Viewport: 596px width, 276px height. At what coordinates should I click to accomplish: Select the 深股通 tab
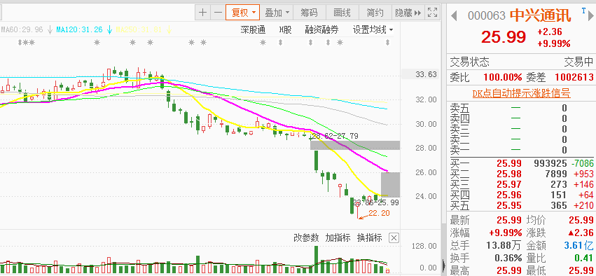[x=253, y=29]
